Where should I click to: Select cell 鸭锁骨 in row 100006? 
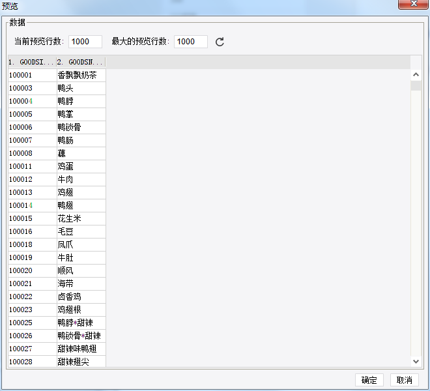point(81,127)
